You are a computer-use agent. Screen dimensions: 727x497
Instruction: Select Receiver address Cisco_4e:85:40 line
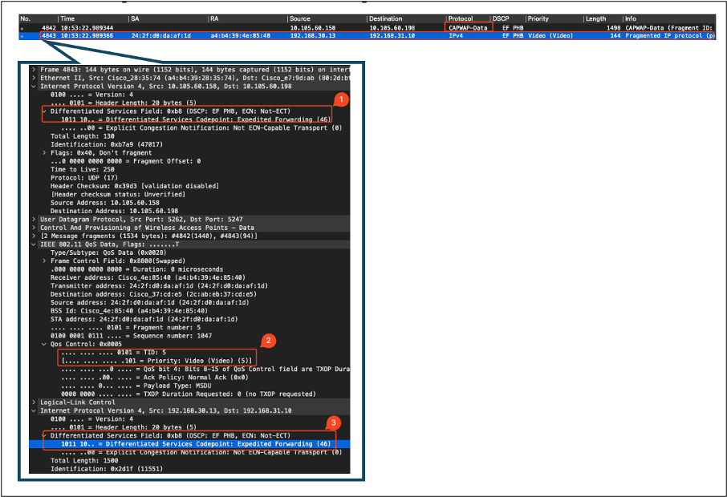pyautogui.click(x=148, y=277)
